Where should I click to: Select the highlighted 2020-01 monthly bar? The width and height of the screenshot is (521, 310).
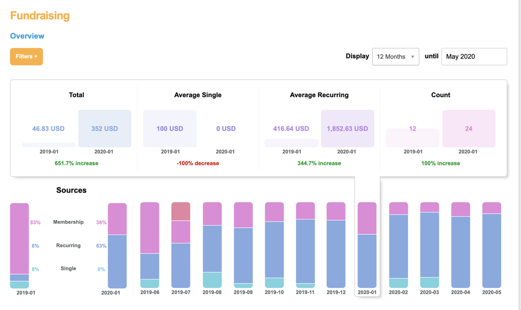(367, 245)
